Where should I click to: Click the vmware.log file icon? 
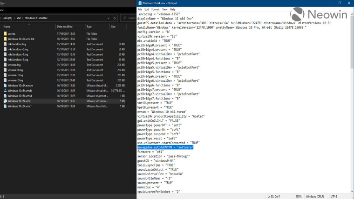5,65
